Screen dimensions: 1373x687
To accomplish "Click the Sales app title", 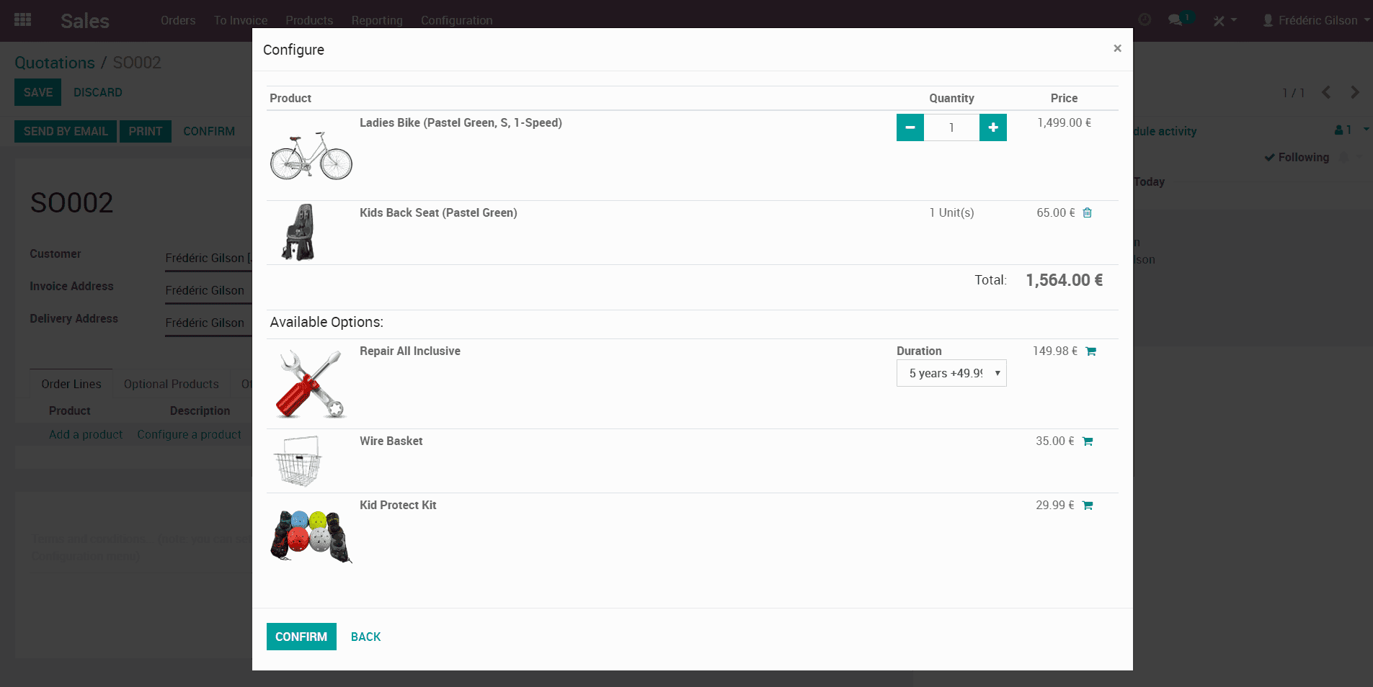I will (x=85, y=21).
